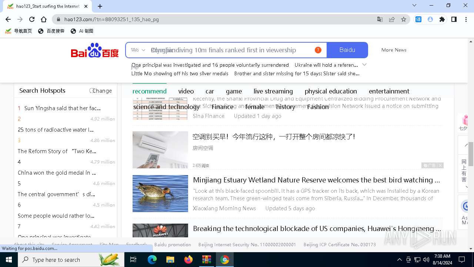The width and height of the screenshot is (474, 267).
Task: Close the hao123 tab
Action: click(x=86, y=6)
